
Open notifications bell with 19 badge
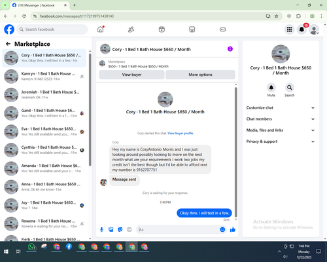301,29
